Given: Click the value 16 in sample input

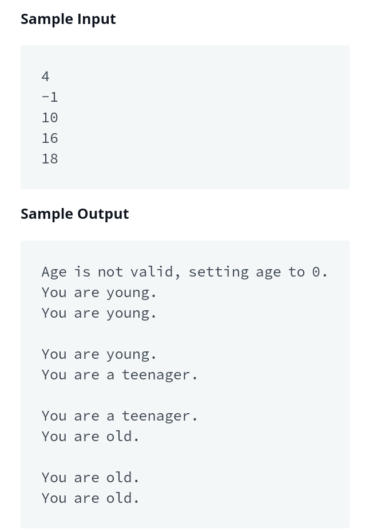Looking at the screenshot, I should click(x=50, y=138).
